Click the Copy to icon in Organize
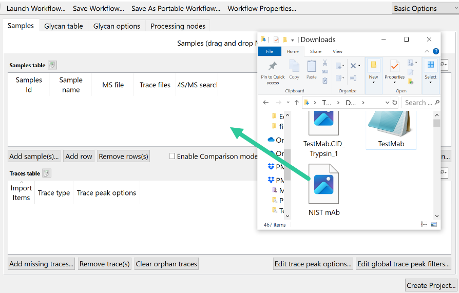The image size is (459, 293). tap(339, 78)
